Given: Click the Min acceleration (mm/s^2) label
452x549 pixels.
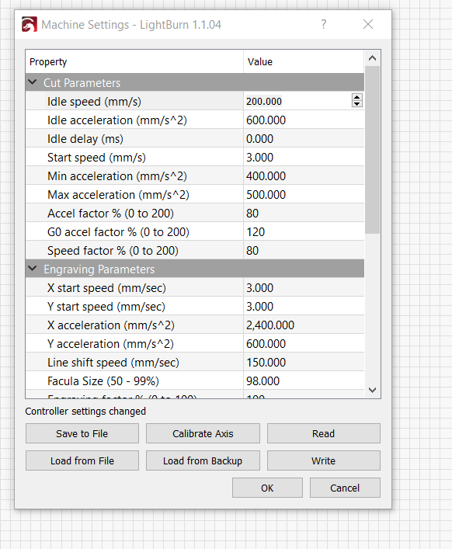Looking at the screenshot, I should (x=117, y=175).
